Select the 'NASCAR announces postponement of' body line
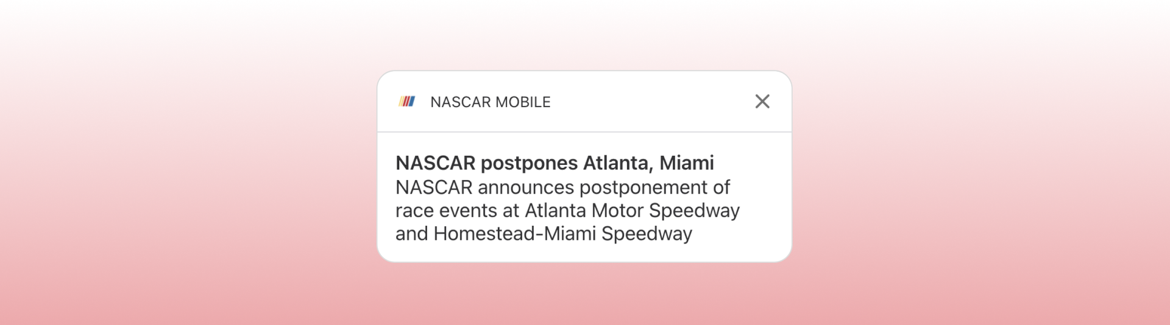This screenshot has width=1170, height=325. click(562, 187)
